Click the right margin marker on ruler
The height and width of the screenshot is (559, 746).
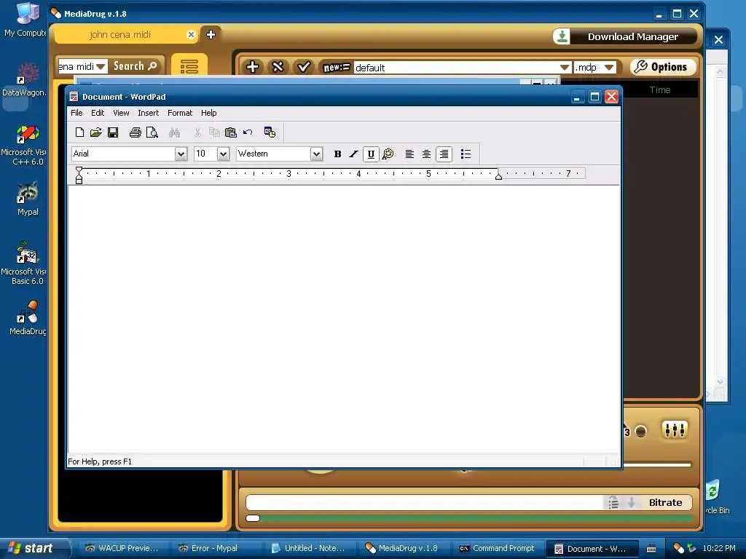click(x=498, y=176)
